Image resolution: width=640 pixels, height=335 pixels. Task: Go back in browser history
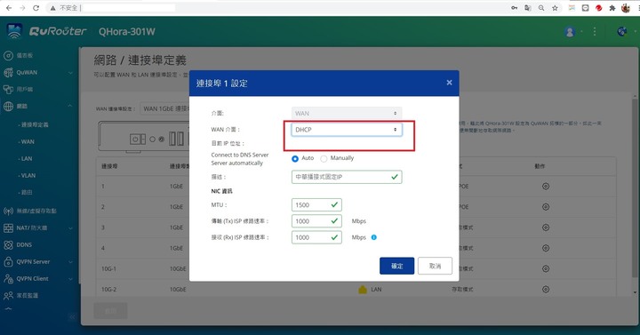9,8
